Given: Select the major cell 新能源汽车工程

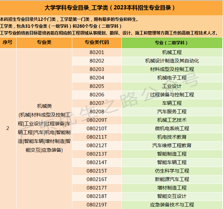Looking at the screenshot, I should 172,179.
